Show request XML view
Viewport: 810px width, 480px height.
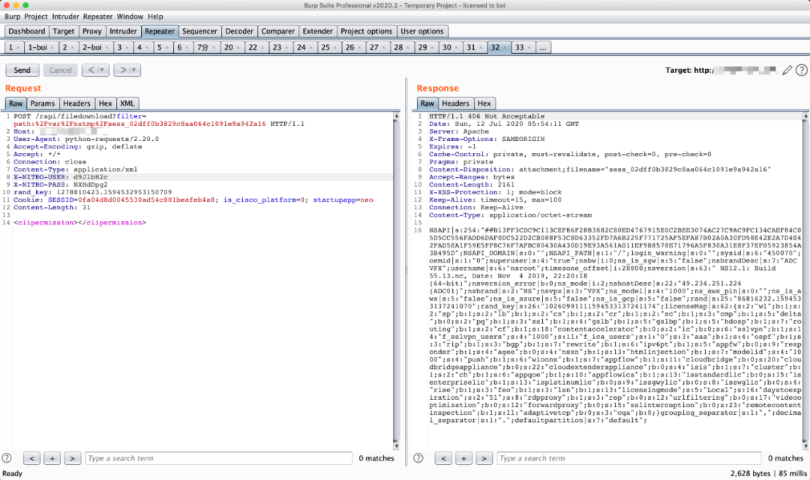(127, 103)
